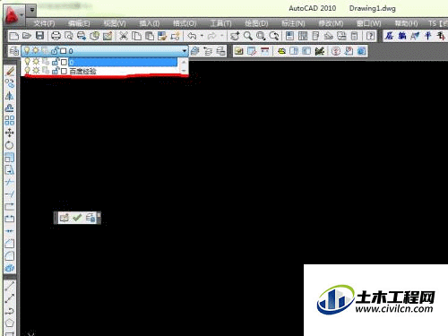The height and width of the screenshot is (336, 448).
Task: Click the Copy to clipboard icon
Action: (x=136, y=36)
